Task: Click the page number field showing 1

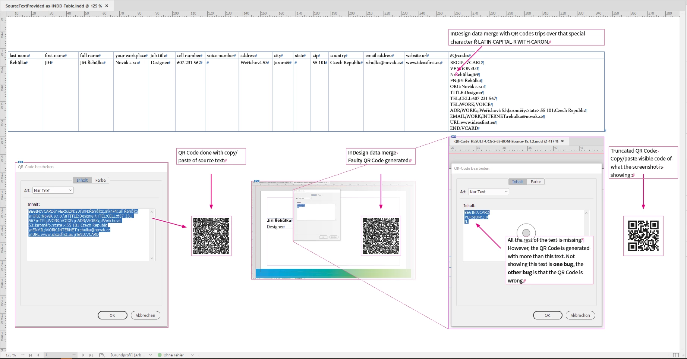Action: click(57, 355)
